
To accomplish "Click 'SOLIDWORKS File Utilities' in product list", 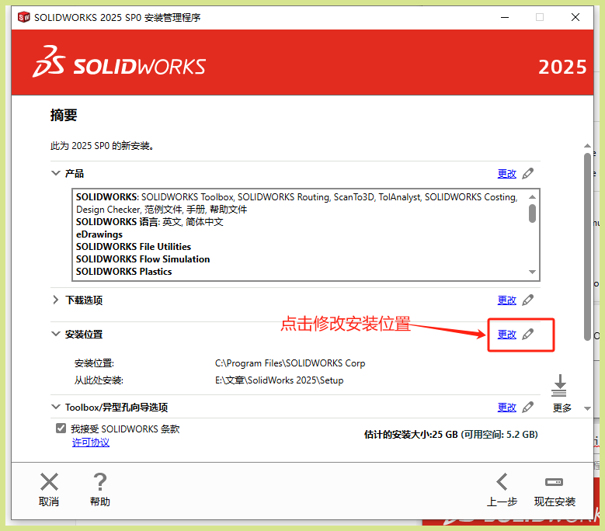I will [134, 247].
